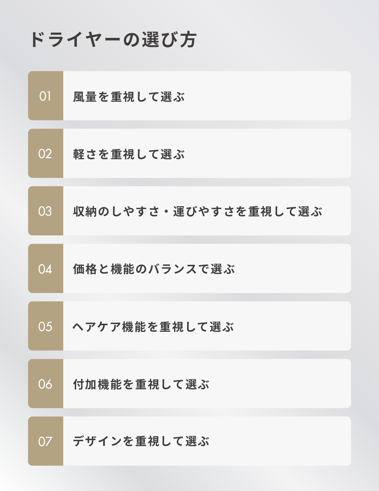Click the 01 number badge
The image size is (379, 491).
45,96
